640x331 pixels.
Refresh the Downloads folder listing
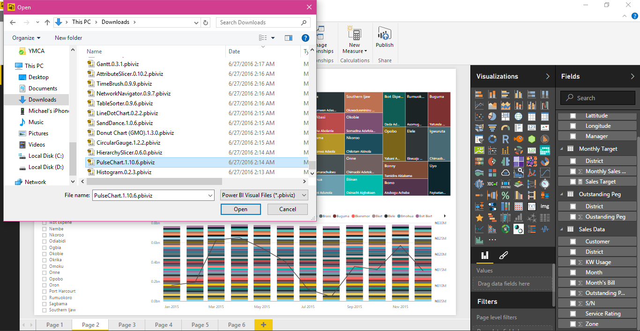pos(206,22)
